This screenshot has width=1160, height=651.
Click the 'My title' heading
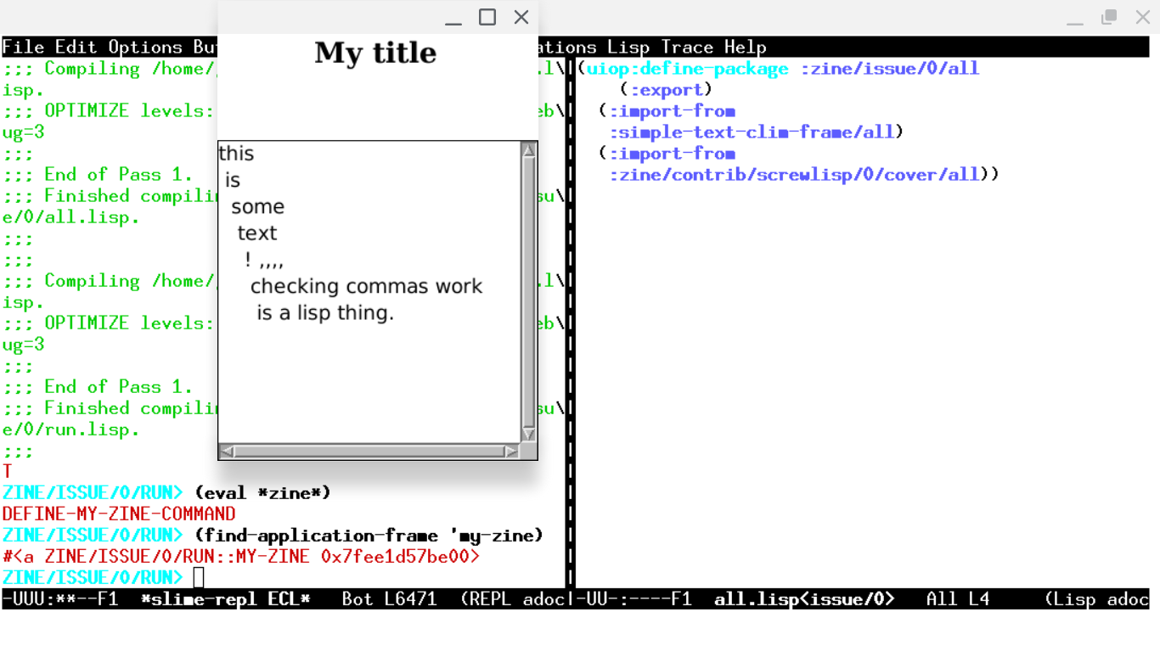click(x=375, y=53)
